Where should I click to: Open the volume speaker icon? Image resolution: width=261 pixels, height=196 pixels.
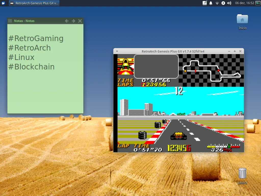(x=229, y=3)
